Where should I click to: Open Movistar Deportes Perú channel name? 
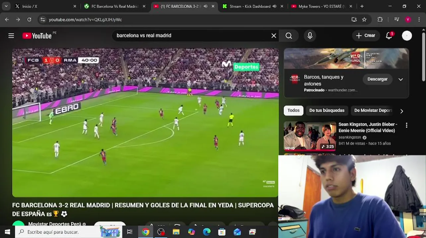click(x=55, y=224)
